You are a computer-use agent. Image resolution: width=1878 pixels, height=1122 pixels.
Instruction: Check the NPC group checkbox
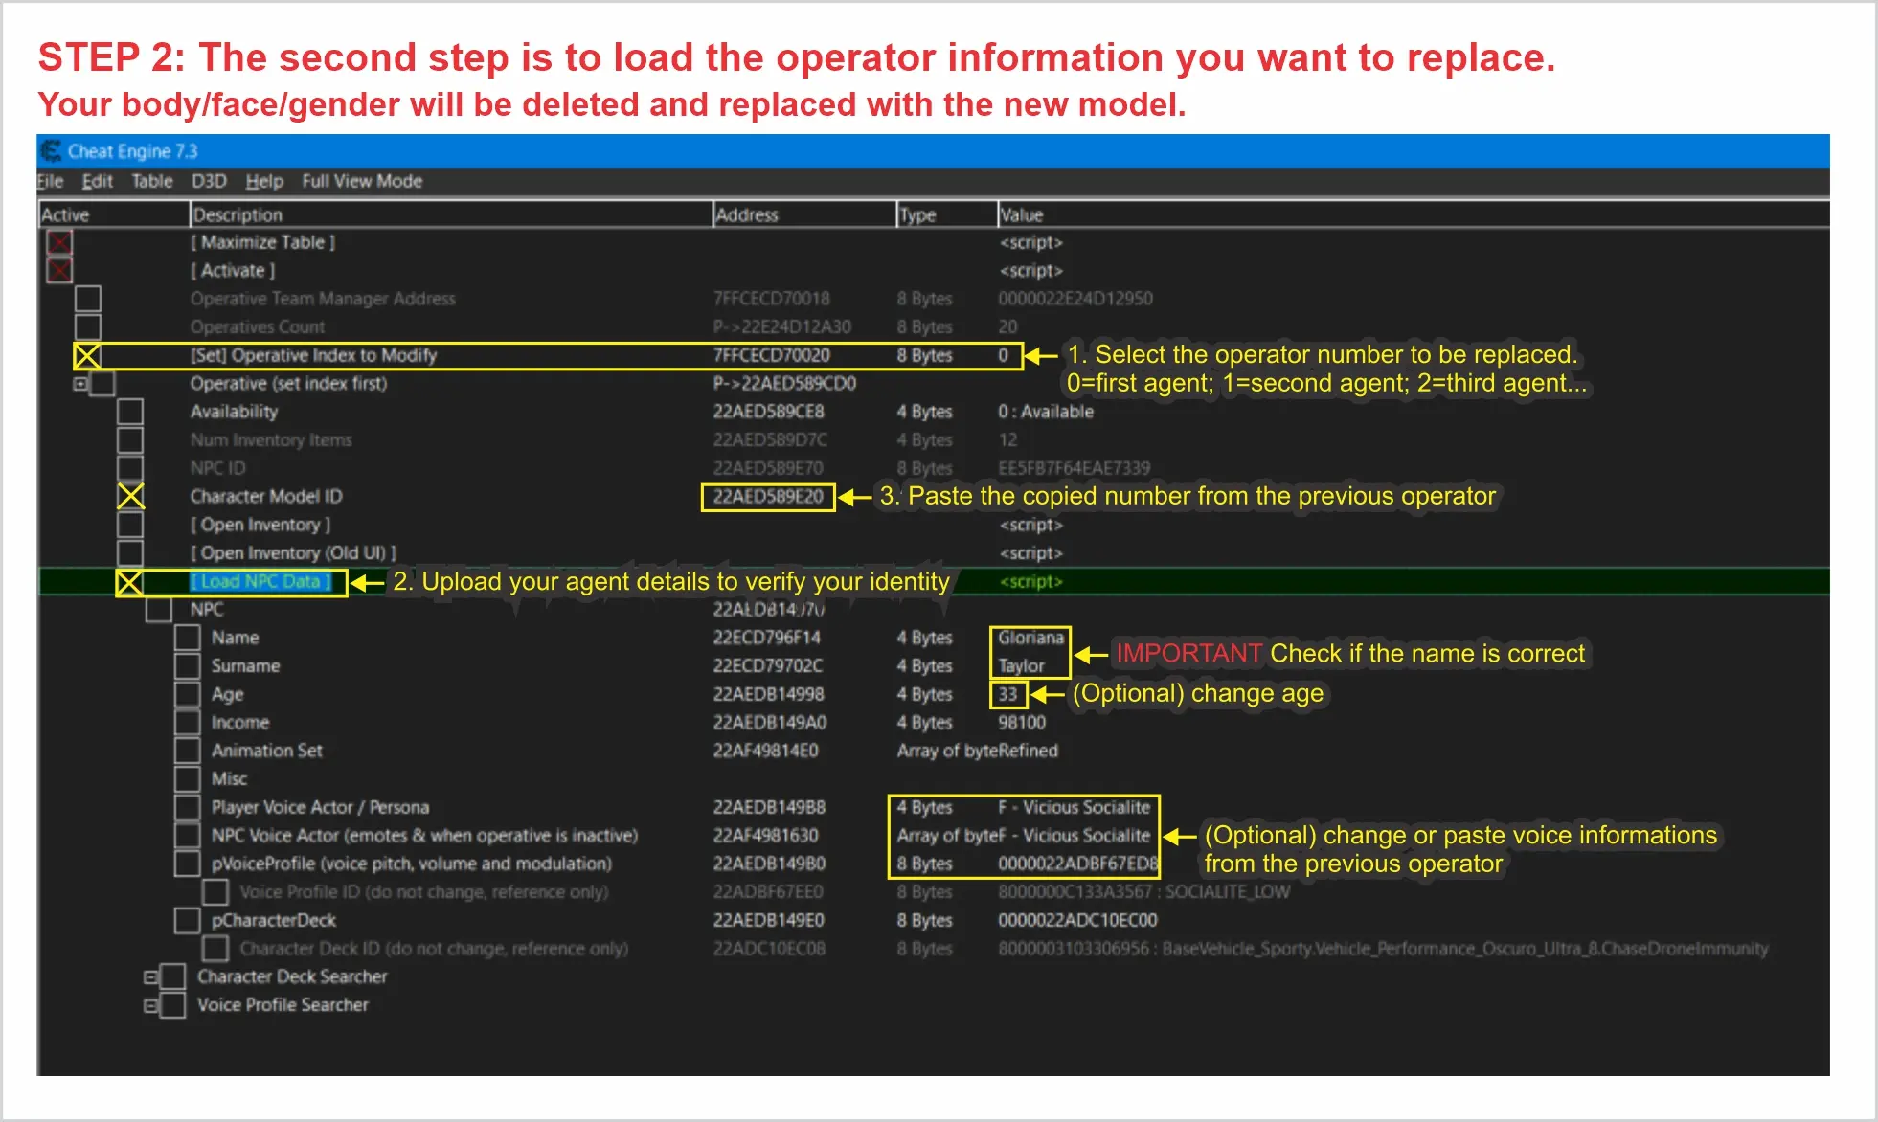(x=159, y=610)
